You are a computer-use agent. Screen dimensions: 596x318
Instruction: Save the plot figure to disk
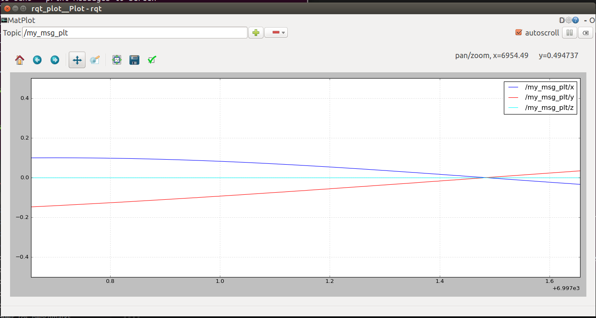[x=134, y=60]
